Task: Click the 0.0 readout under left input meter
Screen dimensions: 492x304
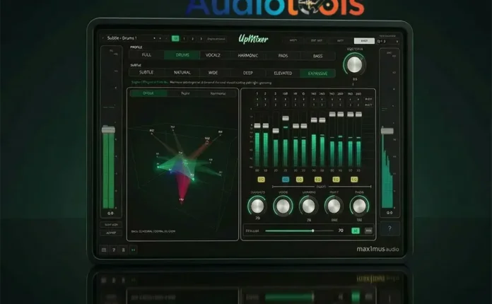Action: pyautogui.click(x=110, y=214)
